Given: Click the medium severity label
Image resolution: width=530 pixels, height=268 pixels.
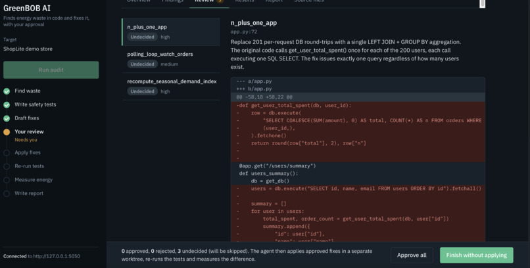Looking at the screenshot, I should tap(170, 64).
